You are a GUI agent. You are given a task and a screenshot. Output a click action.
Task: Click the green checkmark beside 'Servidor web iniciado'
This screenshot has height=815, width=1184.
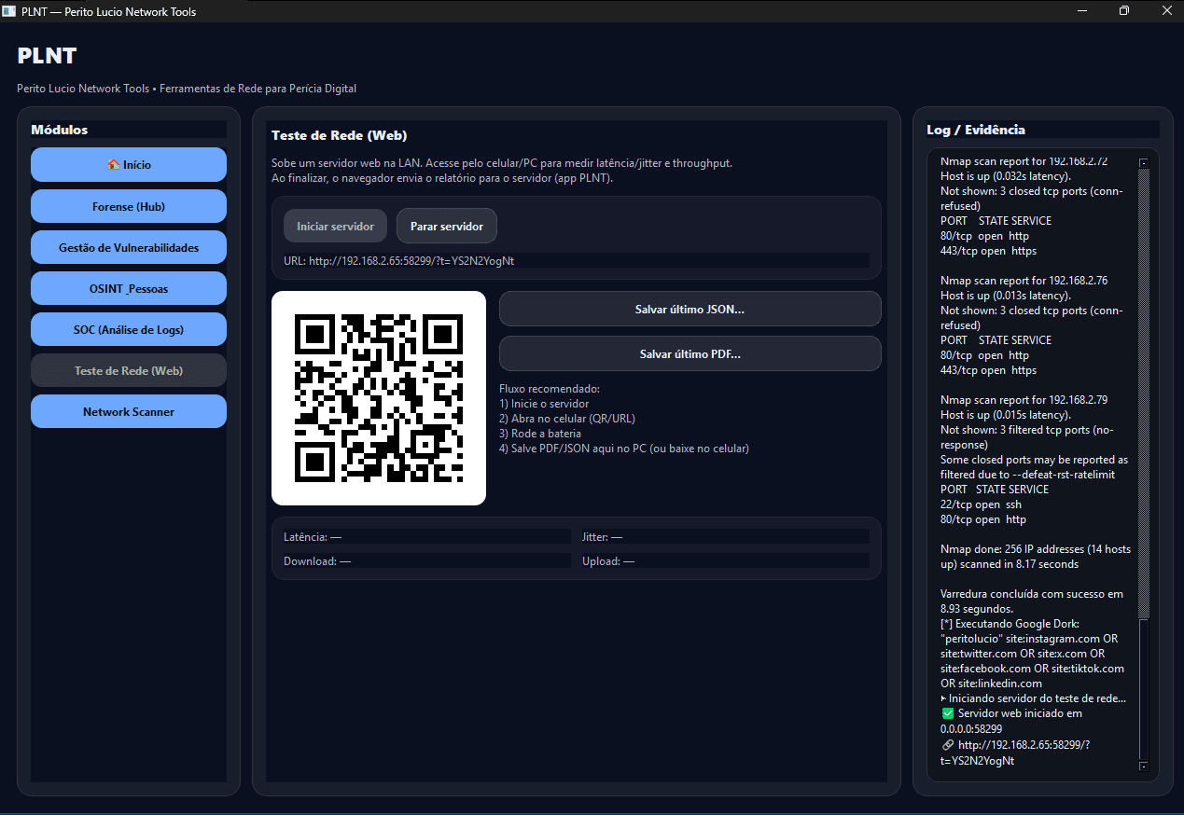(948, 712)
